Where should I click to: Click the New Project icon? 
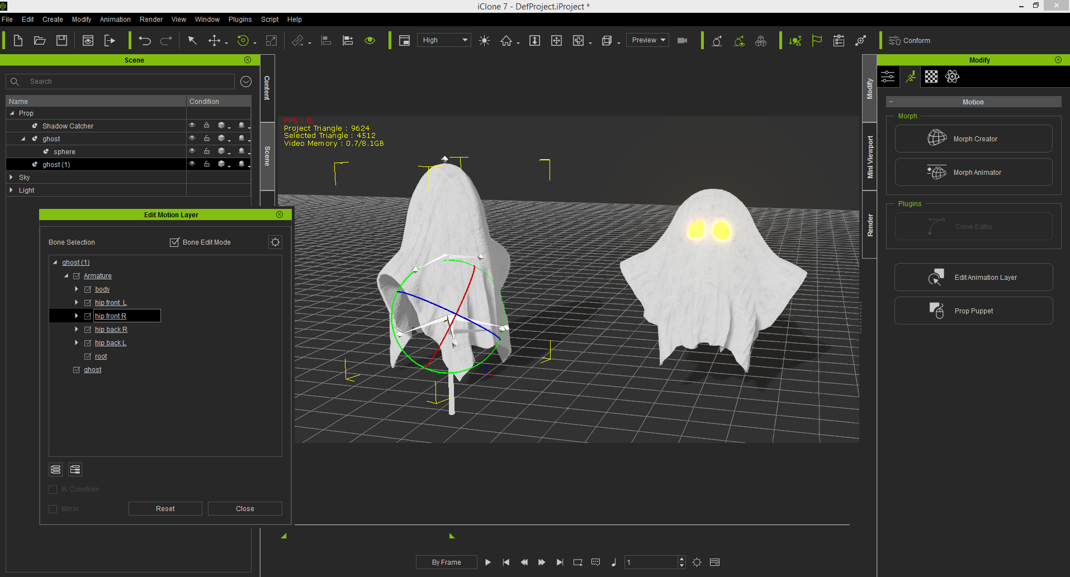coord(18,40)
